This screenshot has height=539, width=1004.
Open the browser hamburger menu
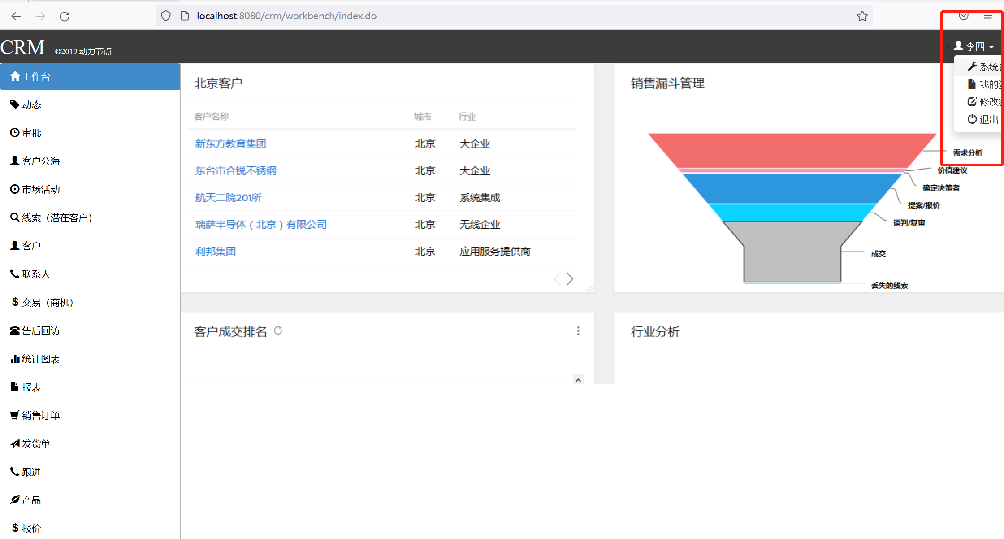tap(988, 16)
